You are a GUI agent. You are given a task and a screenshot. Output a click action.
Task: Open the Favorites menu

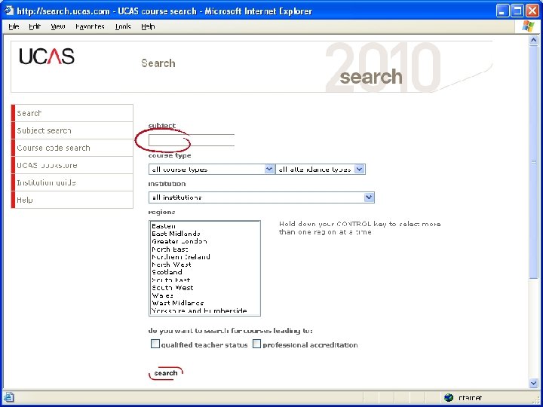click(90, 26)
